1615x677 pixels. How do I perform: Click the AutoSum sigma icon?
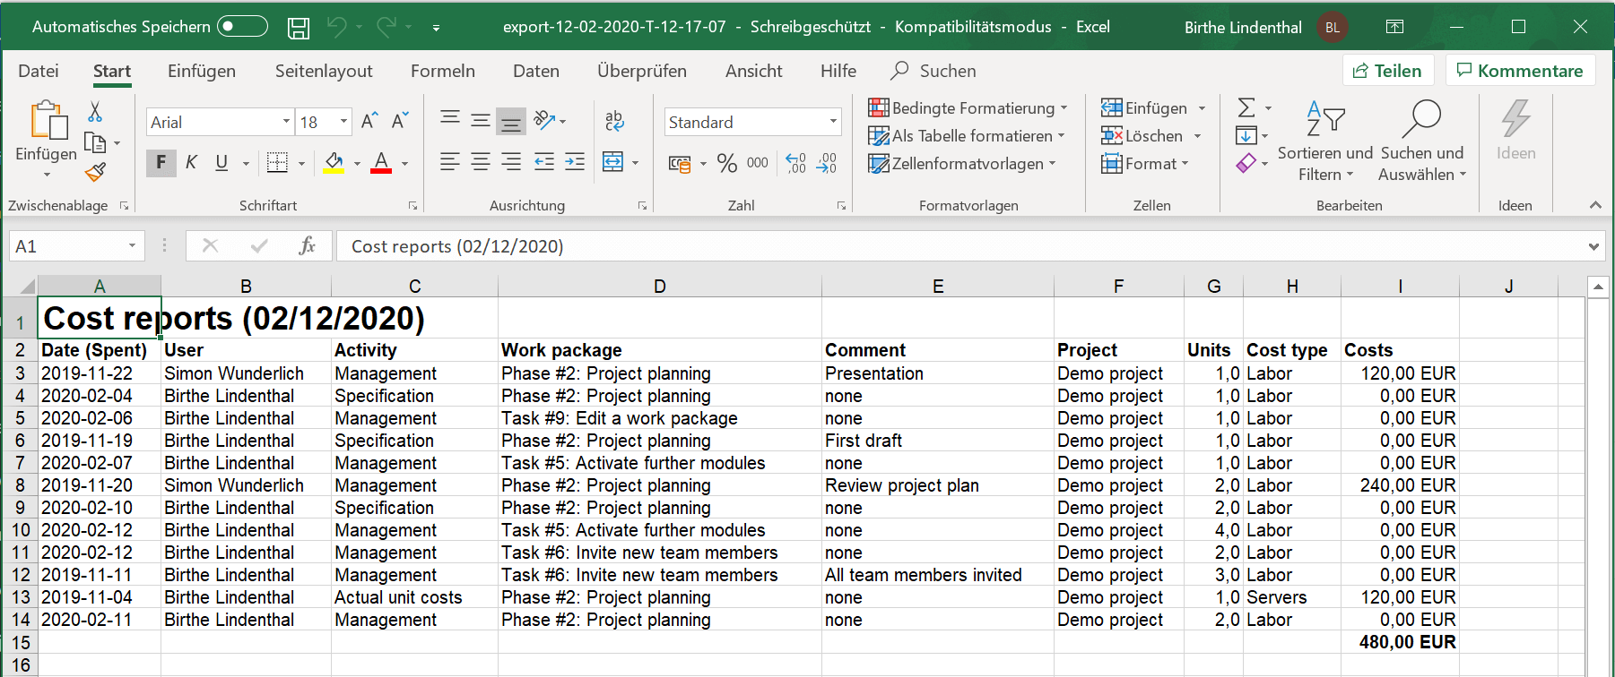pos(1246,108)
